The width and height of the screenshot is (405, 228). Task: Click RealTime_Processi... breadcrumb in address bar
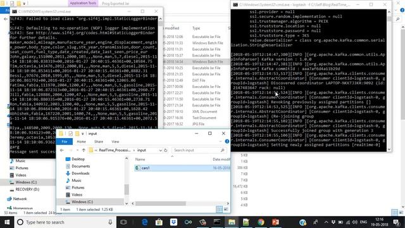coord(115,150)
